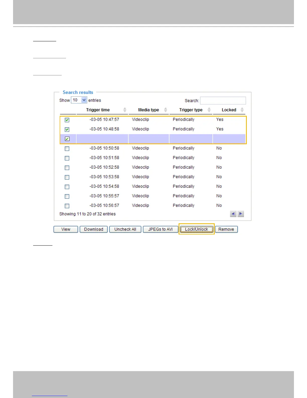Select the -03-05 10:52:58 trigger time cell

coord(104,167)
